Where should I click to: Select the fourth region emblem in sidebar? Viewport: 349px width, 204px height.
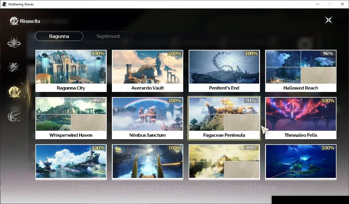tap(14, 117)
